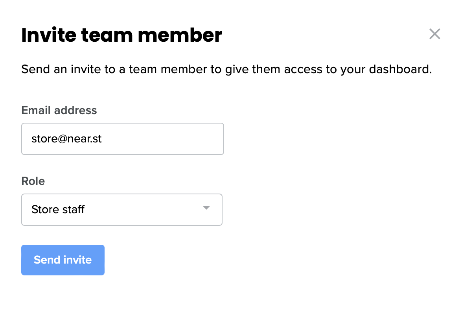Click the gray triangle arrow in Role field
This screenshot has width=471, height=310.
(x=206, y=208)
